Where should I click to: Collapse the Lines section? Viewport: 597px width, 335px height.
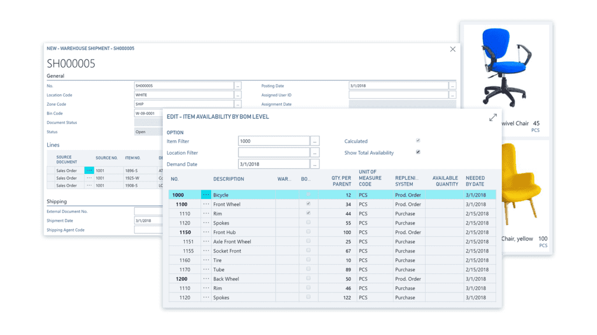pos(52,145)
